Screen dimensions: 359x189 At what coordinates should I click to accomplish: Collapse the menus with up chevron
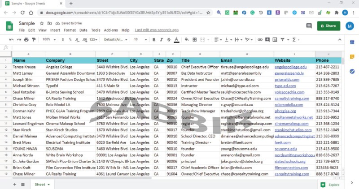(x=340, y=40)
